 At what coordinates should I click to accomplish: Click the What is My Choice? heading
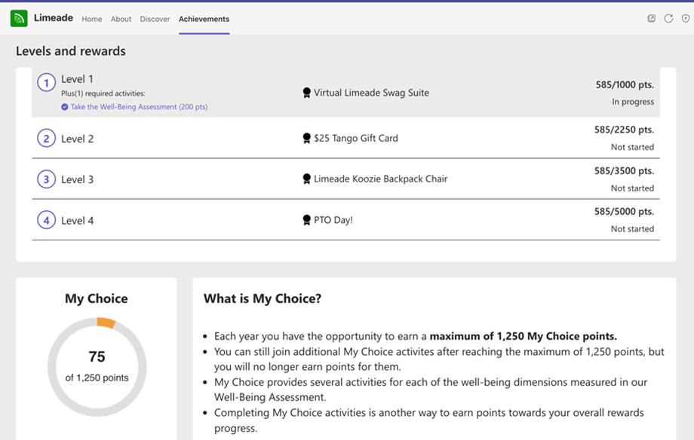pyautogui.click(x=263, y=299)
